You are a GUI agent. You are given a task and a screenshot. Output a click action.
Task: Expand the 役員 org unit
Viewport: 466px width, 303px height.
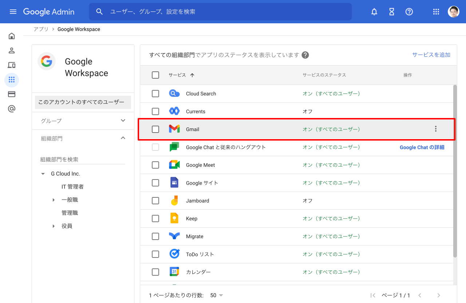(54, 226)
